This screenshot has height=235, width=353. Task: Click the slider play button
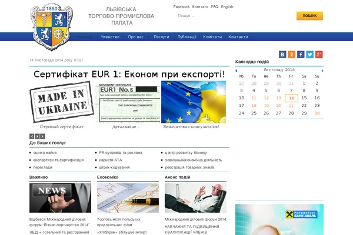point(37,136)
